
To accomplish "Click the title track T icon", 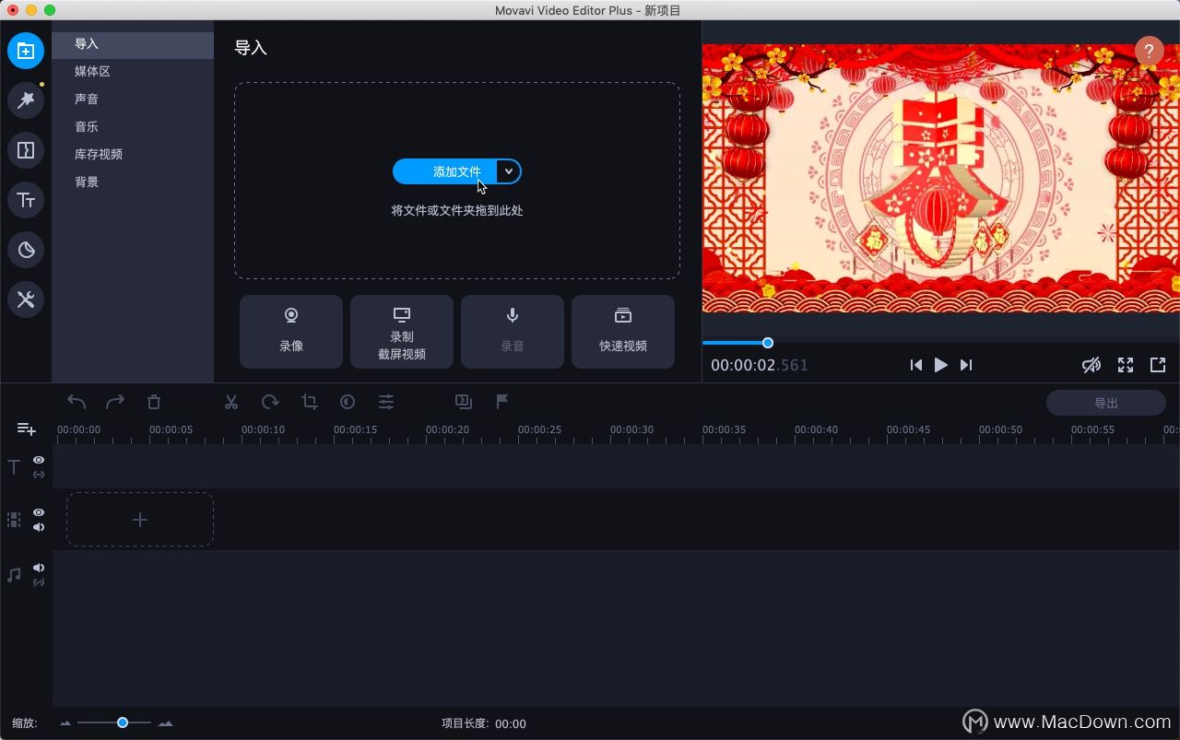I will click(14, 467).
